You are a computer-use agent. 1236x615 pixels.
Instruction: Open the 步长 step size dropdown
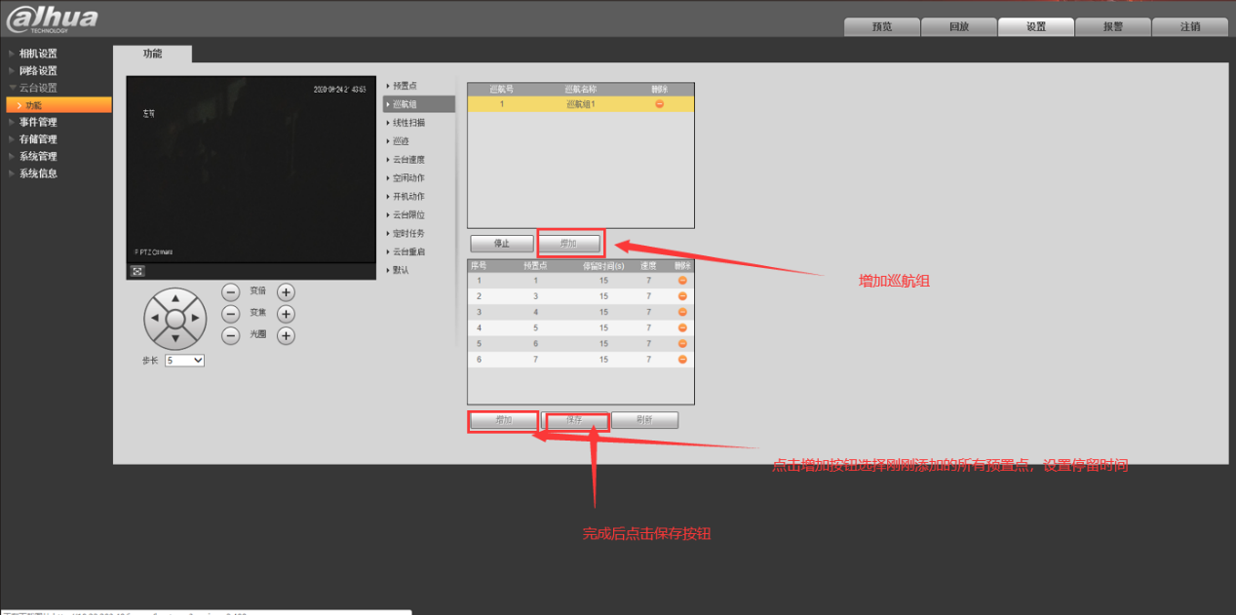click(x=184, y=361)
